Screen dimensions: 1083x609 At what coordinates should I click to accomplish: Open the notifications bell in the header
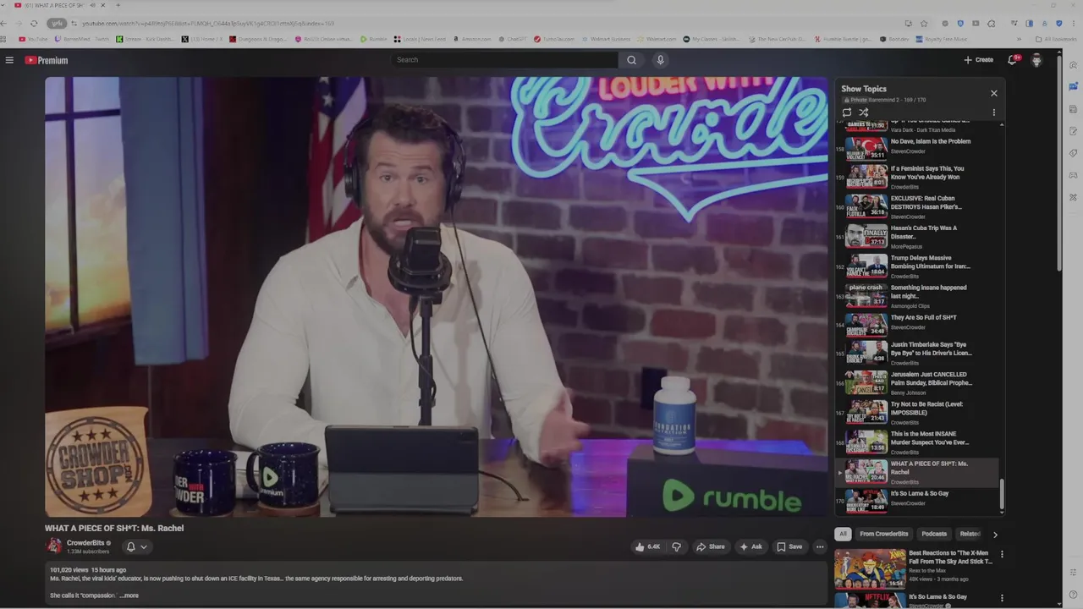tap(1012, 60)
